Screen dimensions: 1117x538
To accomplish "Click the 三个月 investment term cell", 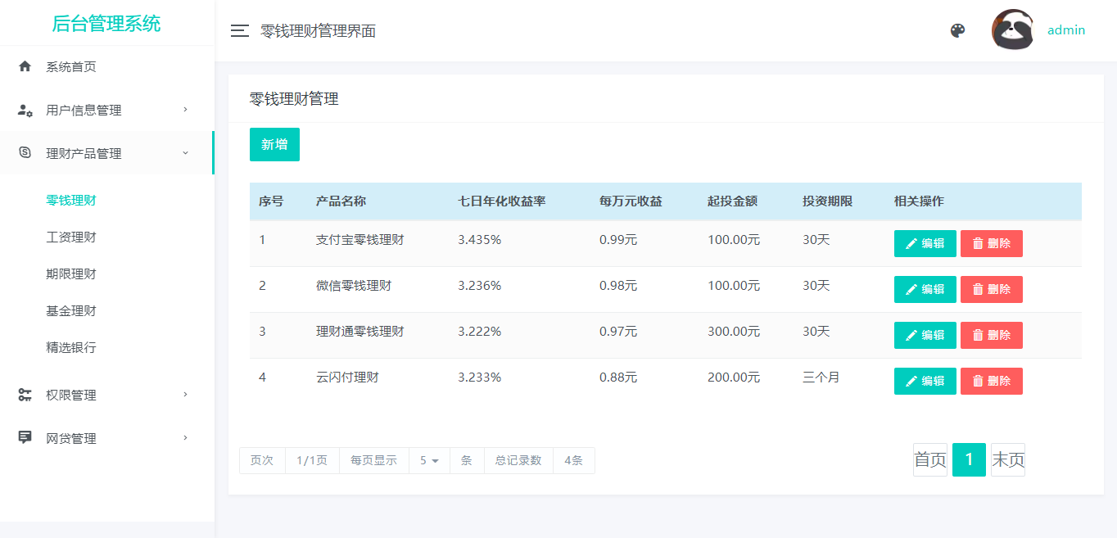I will 821,378.
